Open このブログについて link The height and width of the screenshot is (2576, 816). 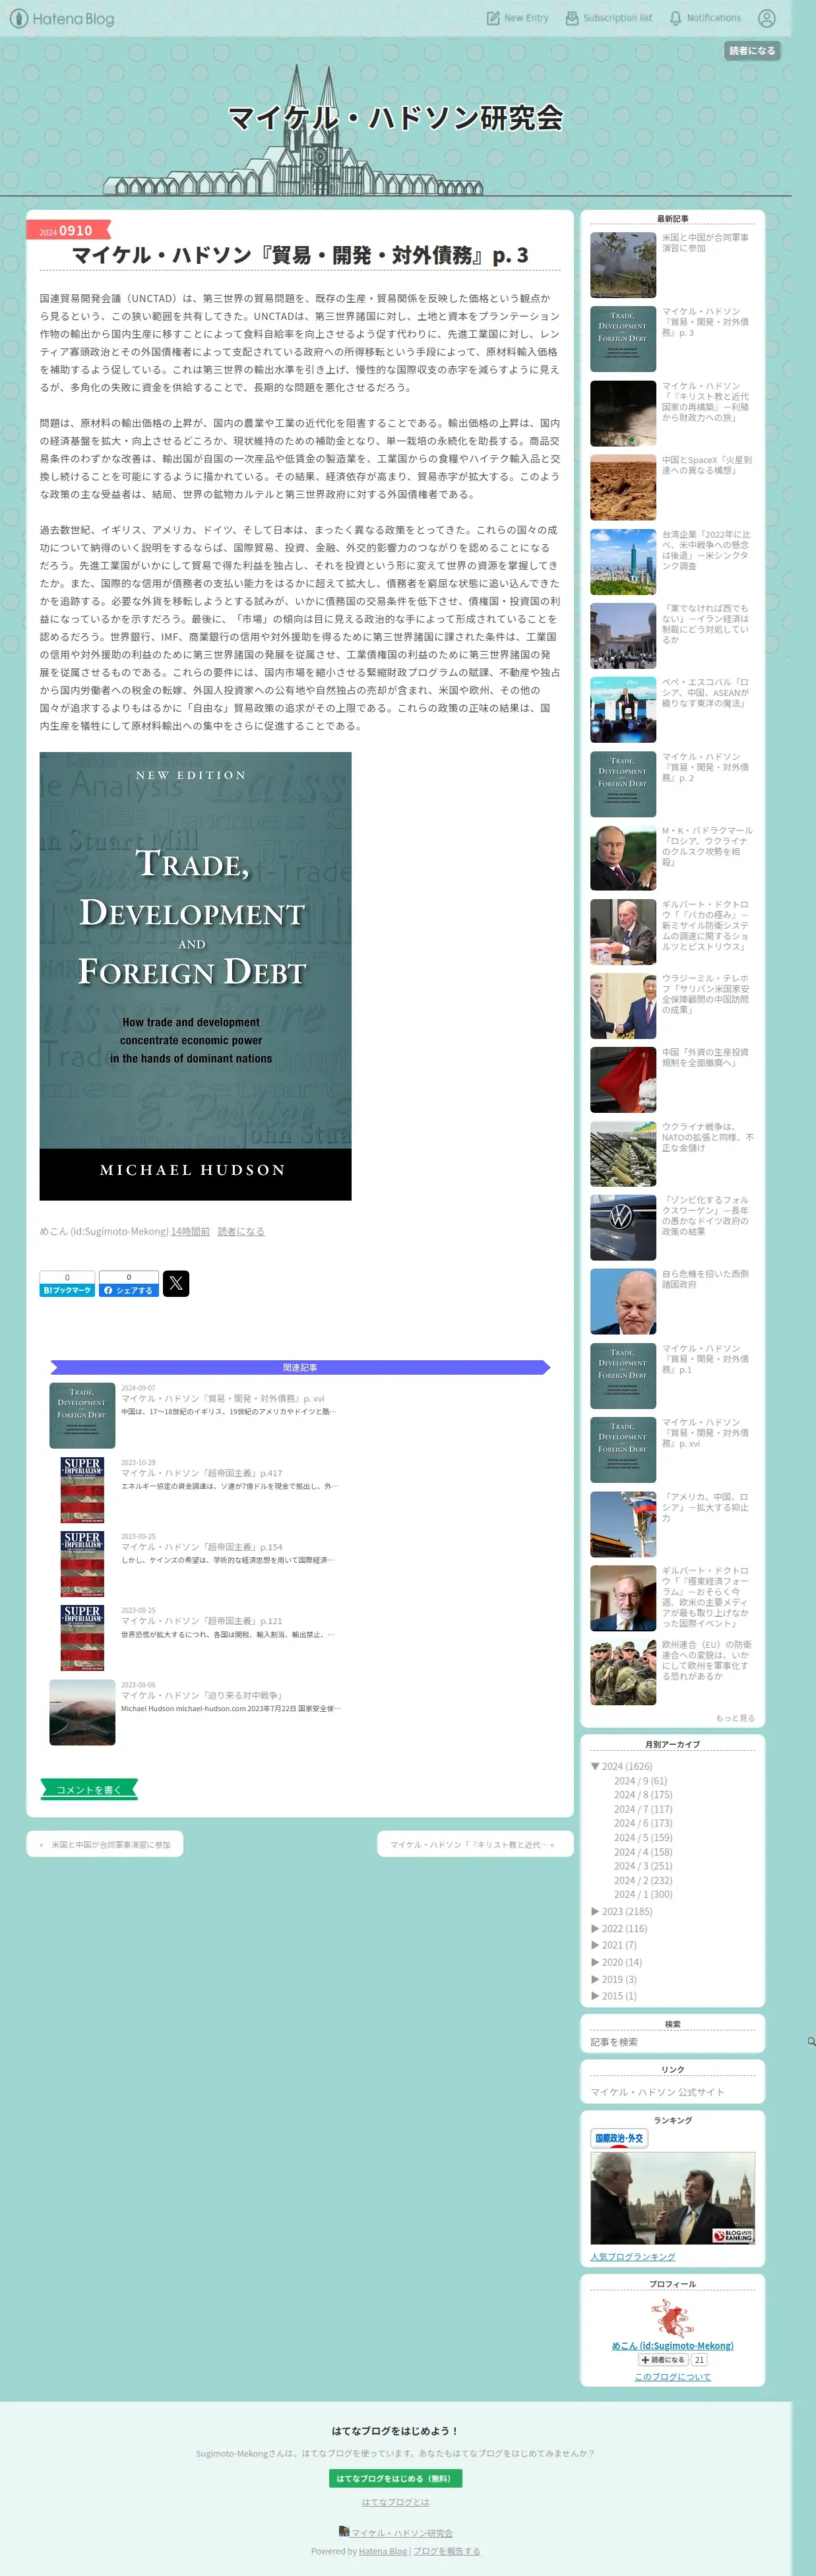pos(672,2377)
